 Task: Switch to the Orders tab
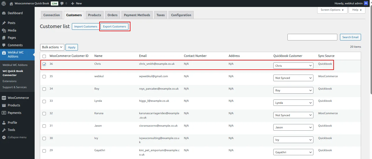point(113,15)
